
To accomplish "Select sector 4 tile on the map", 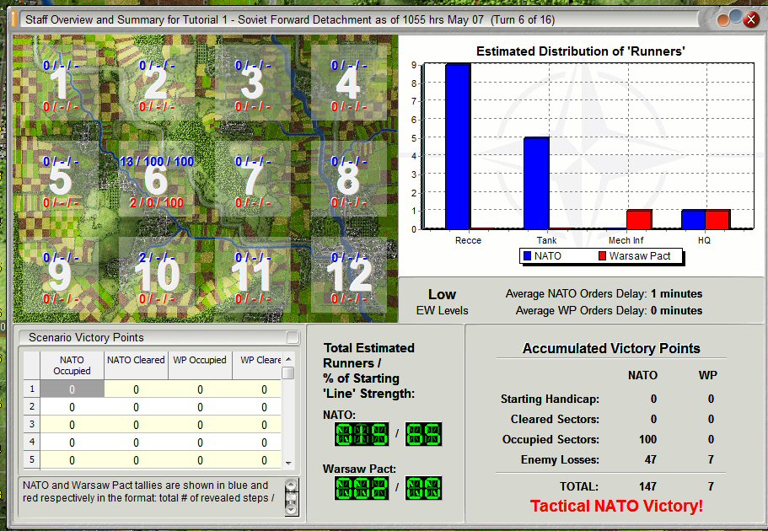I will (x=349, y=83).
